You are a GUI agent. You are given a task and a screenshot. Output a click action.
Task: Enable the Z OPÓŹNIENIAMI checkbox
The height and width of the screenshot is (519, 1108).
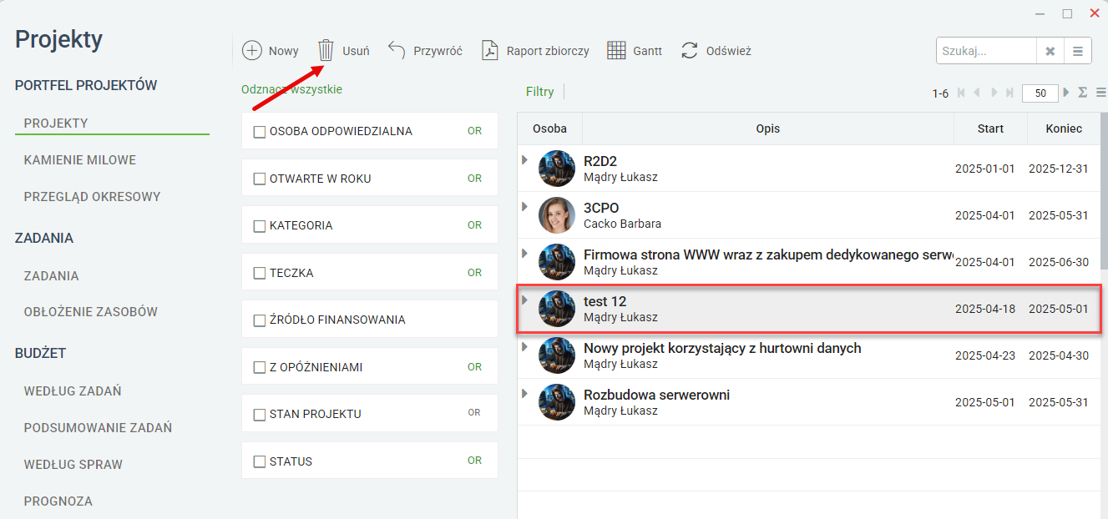click(259, 367)
